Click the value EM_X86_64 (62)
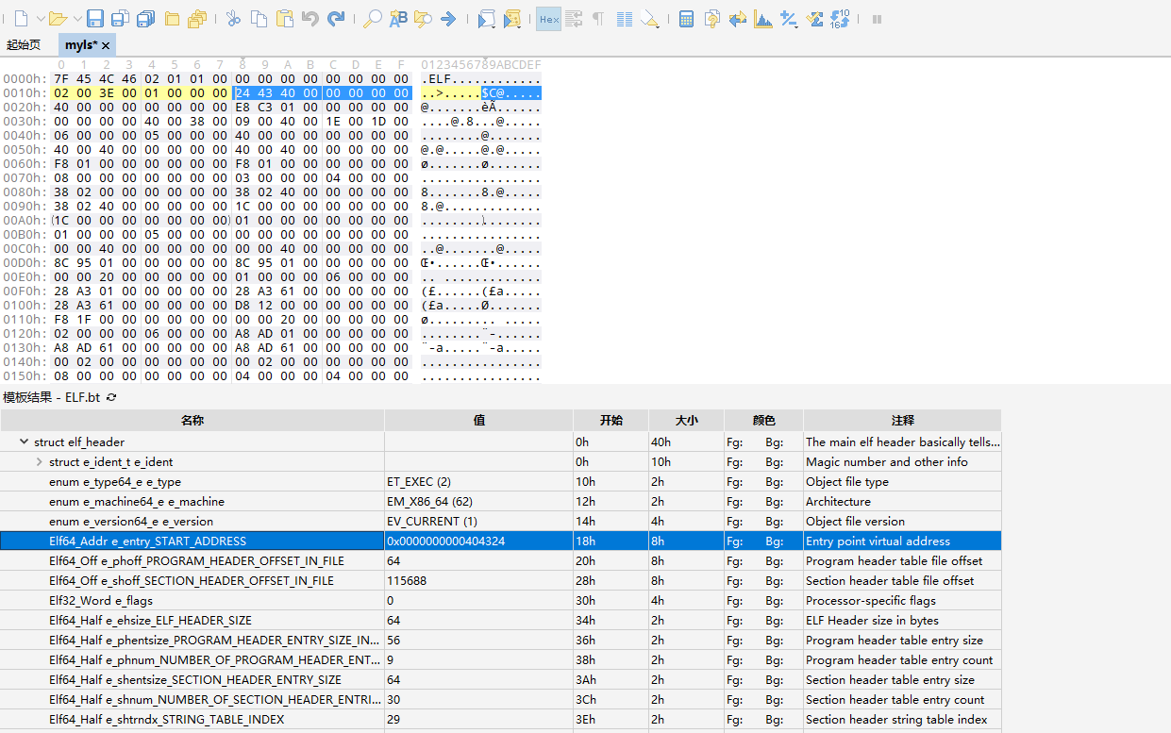 point(429,502)
